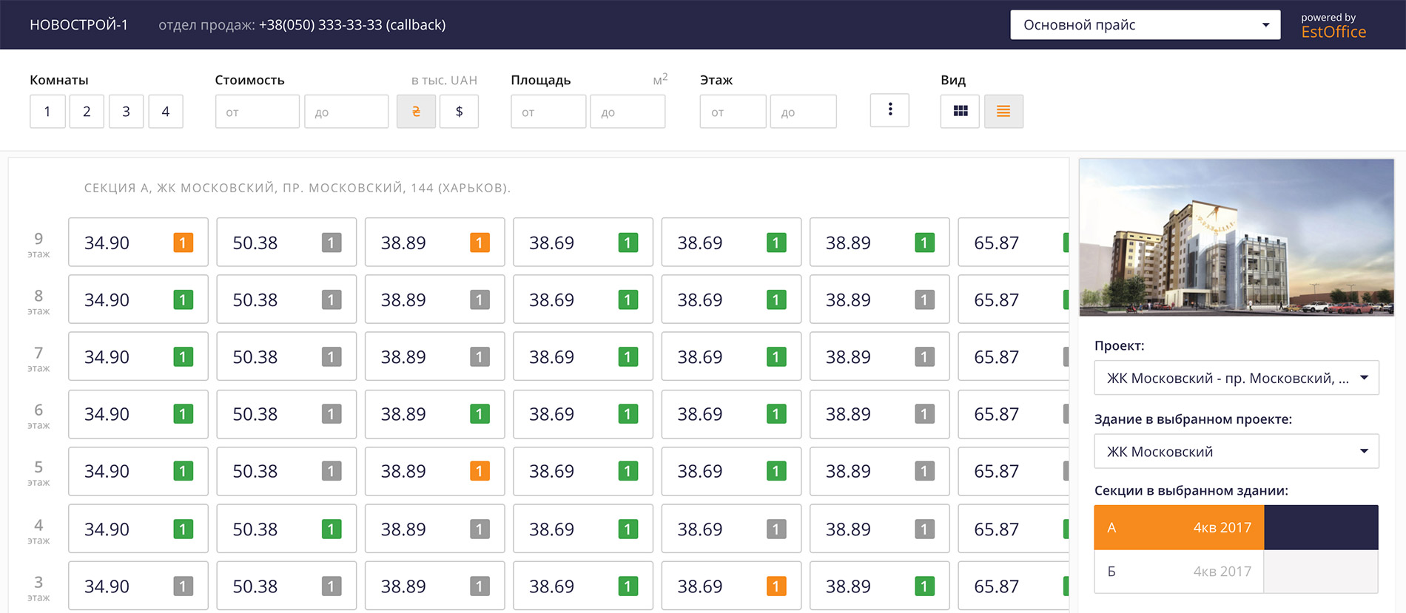Click orange badge on floor 9 apartment 34.90
The width and height of the screenshot is (1406, 613).
[x=183, y=243]
